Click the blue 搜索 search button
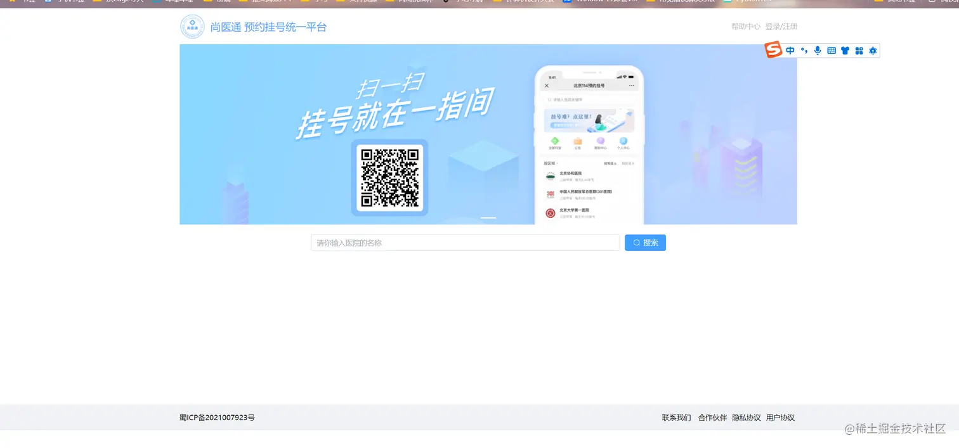Image resolution: width=959 pixels, height=448 pixels. click(645, 243)
